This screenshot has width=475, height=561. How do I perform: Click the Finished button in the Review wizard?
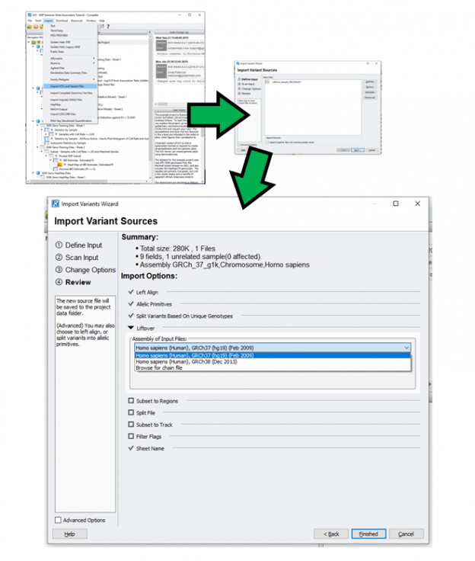click(368, 534)
